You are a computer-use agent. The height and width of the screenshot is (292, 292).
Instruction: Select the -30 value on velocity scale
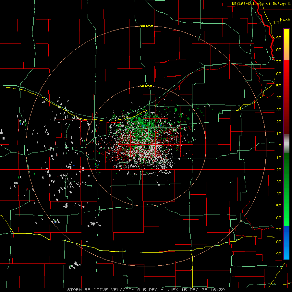[x=277, y=182]
